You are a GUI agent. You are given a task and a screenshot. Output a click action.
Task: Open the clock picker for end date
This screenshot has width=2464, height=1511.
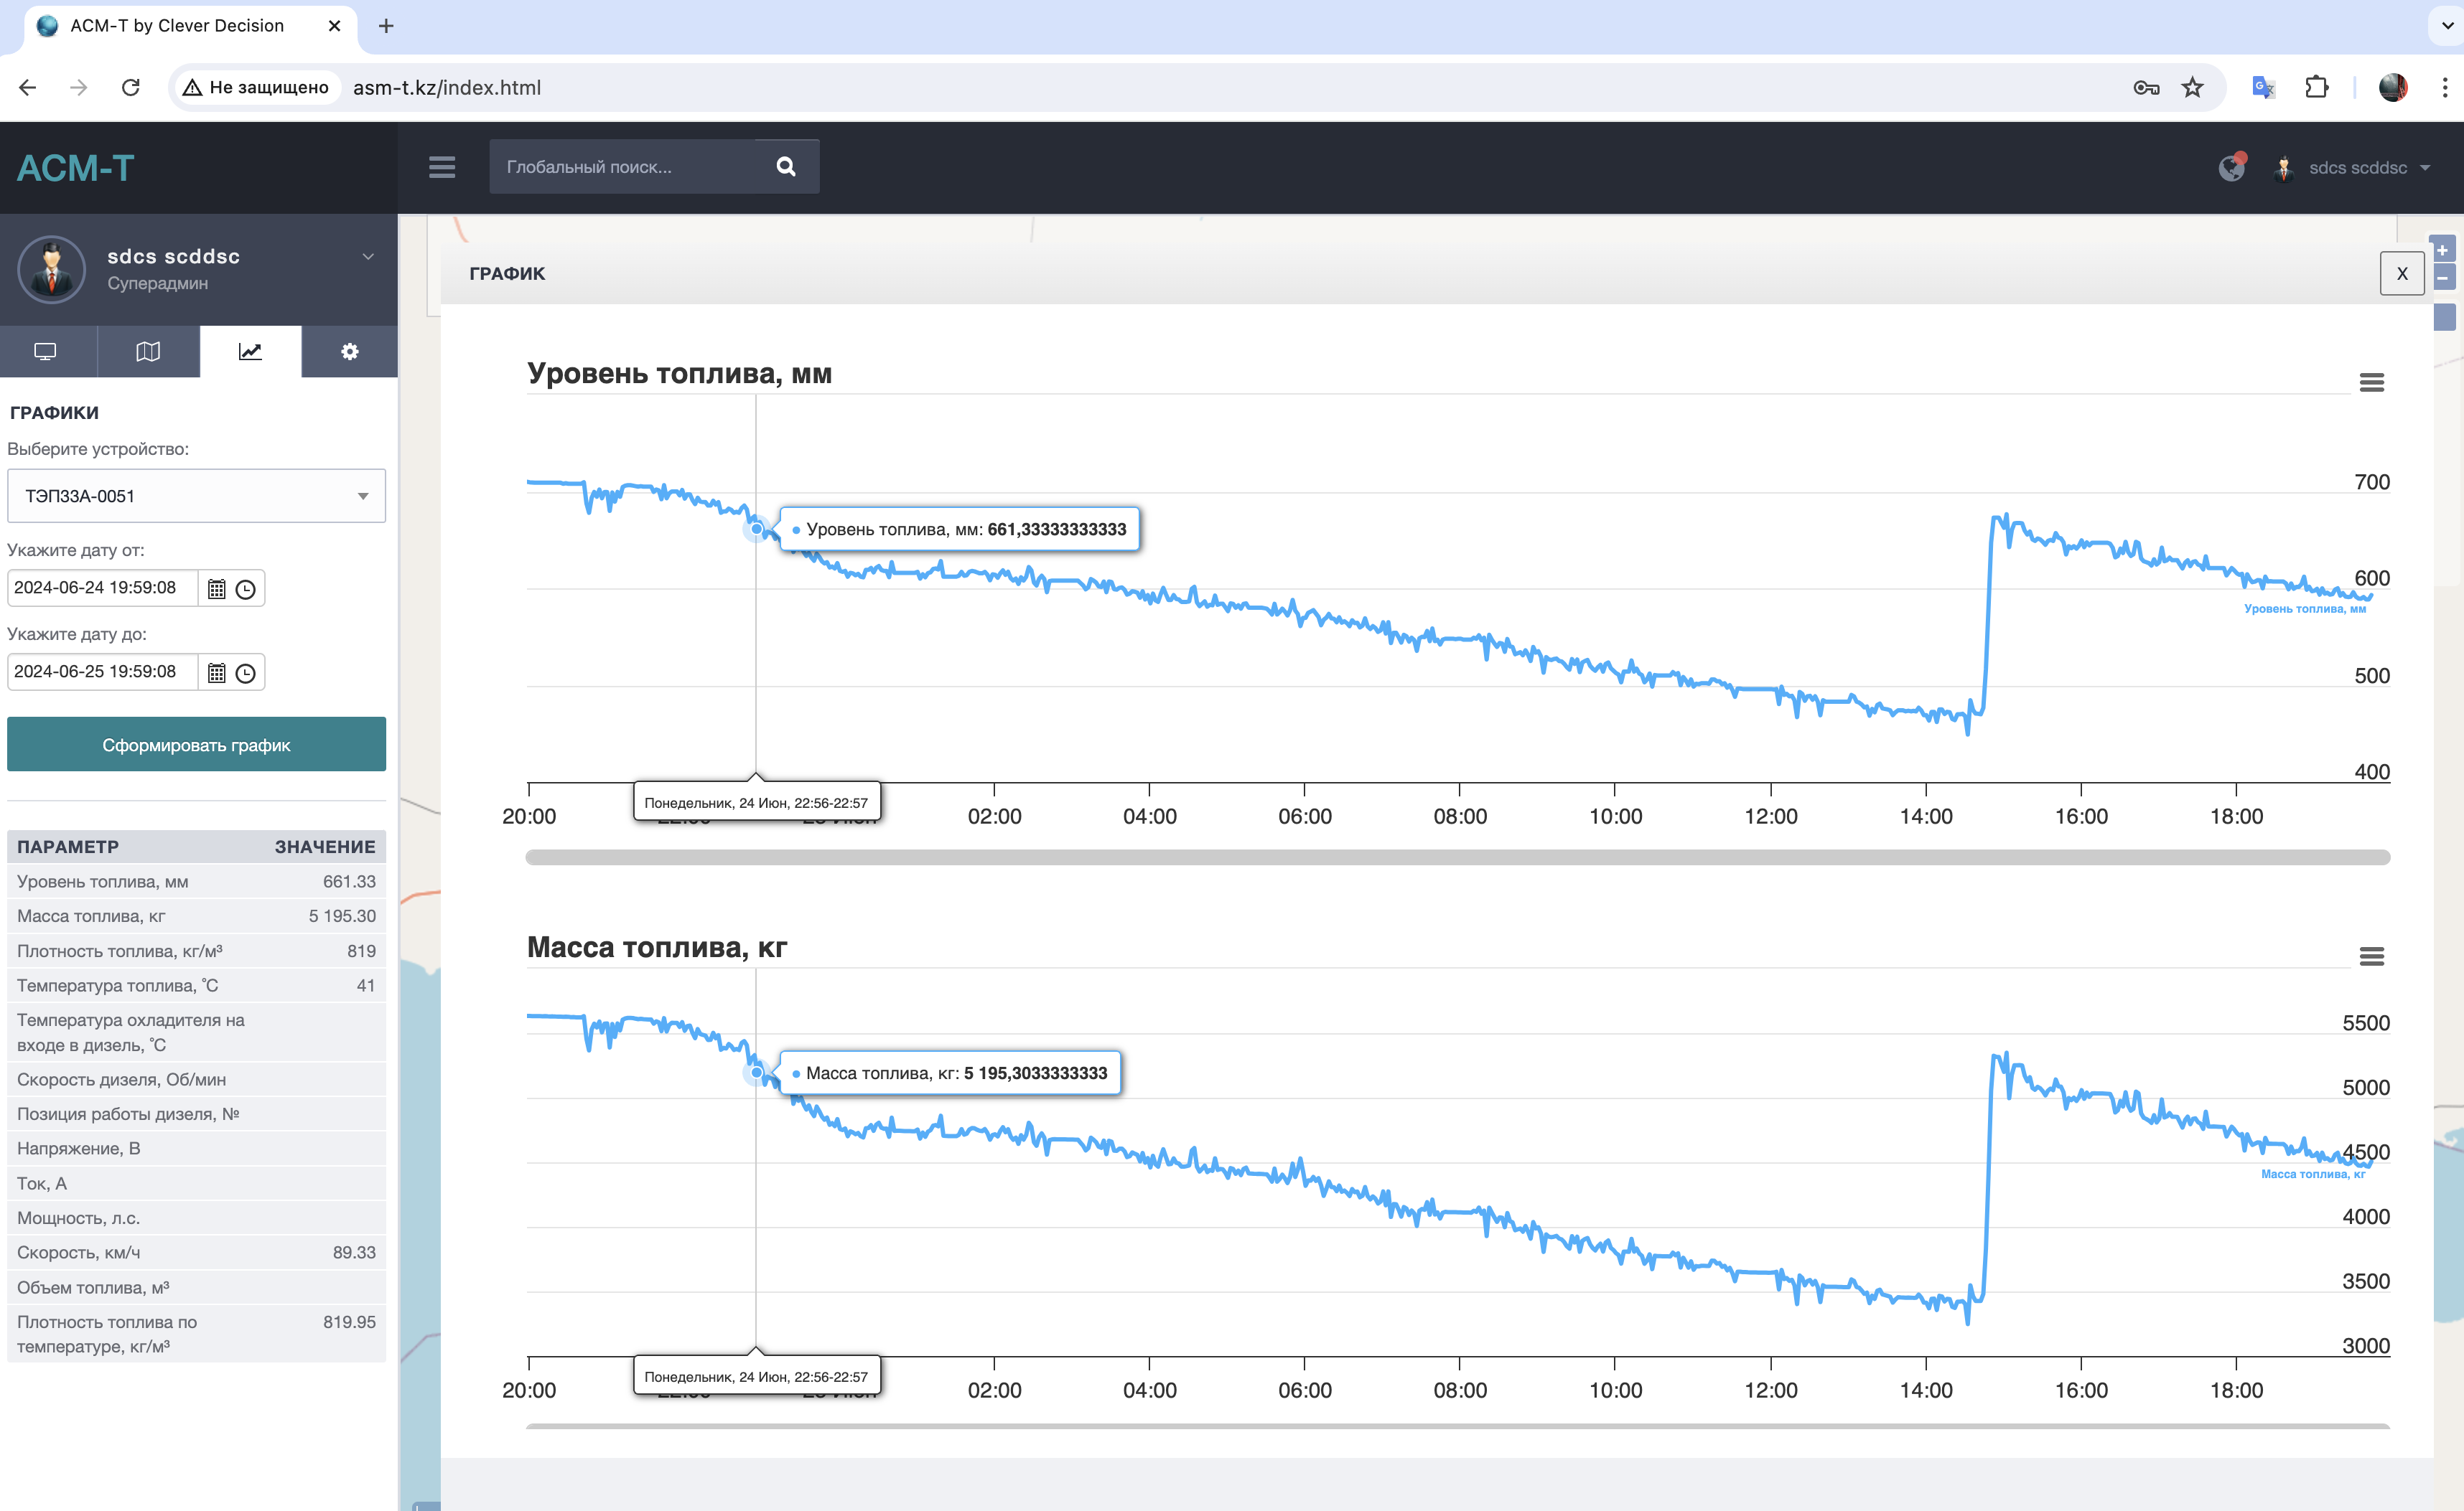[x=246, y=674]
